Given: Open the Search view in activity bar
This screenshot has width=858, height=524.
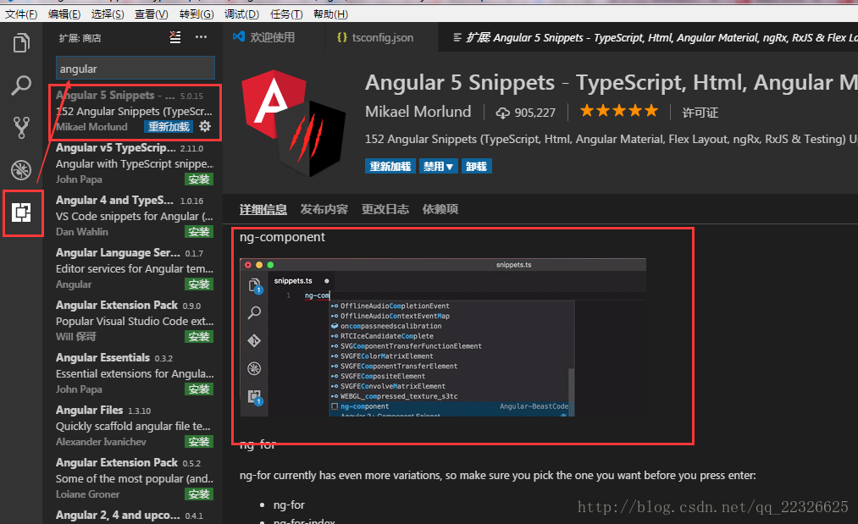Looking at the screenshot, I should (x=21, y=85).
